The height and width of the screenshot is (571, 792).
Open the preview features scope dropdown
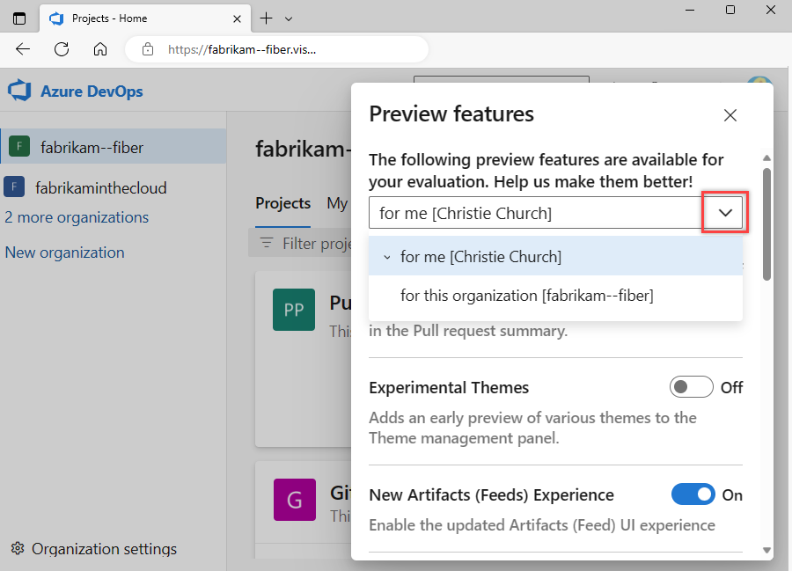[x=724, y=212]
